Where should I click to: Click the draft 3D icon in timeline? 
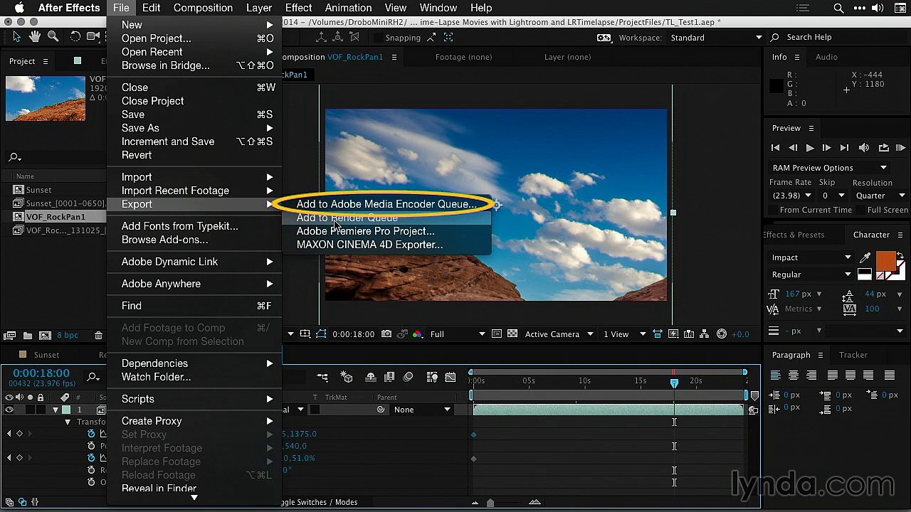tap(347, 377)
